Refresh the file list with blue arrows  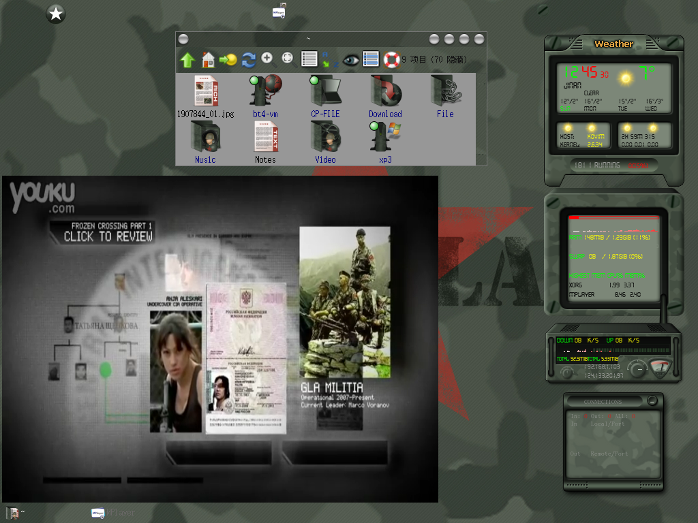click(x=248, y=60)
